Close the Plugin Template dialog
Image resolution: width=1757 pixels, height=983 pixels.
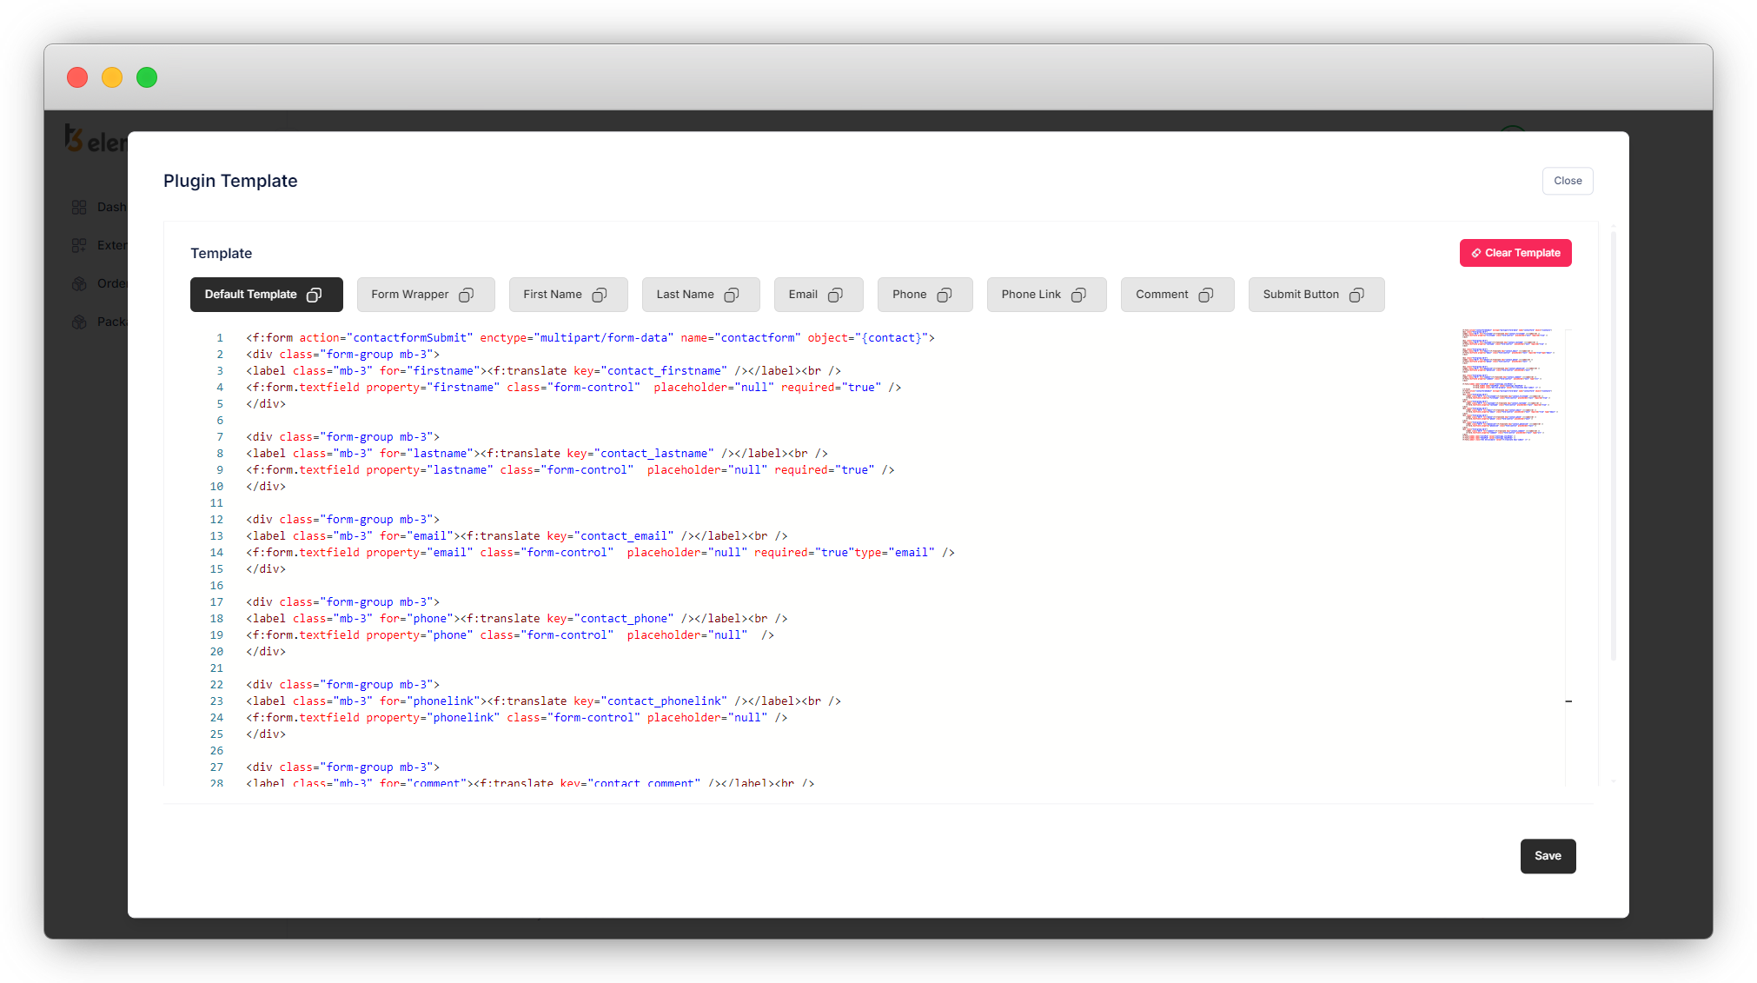(x=1568, y=181)
